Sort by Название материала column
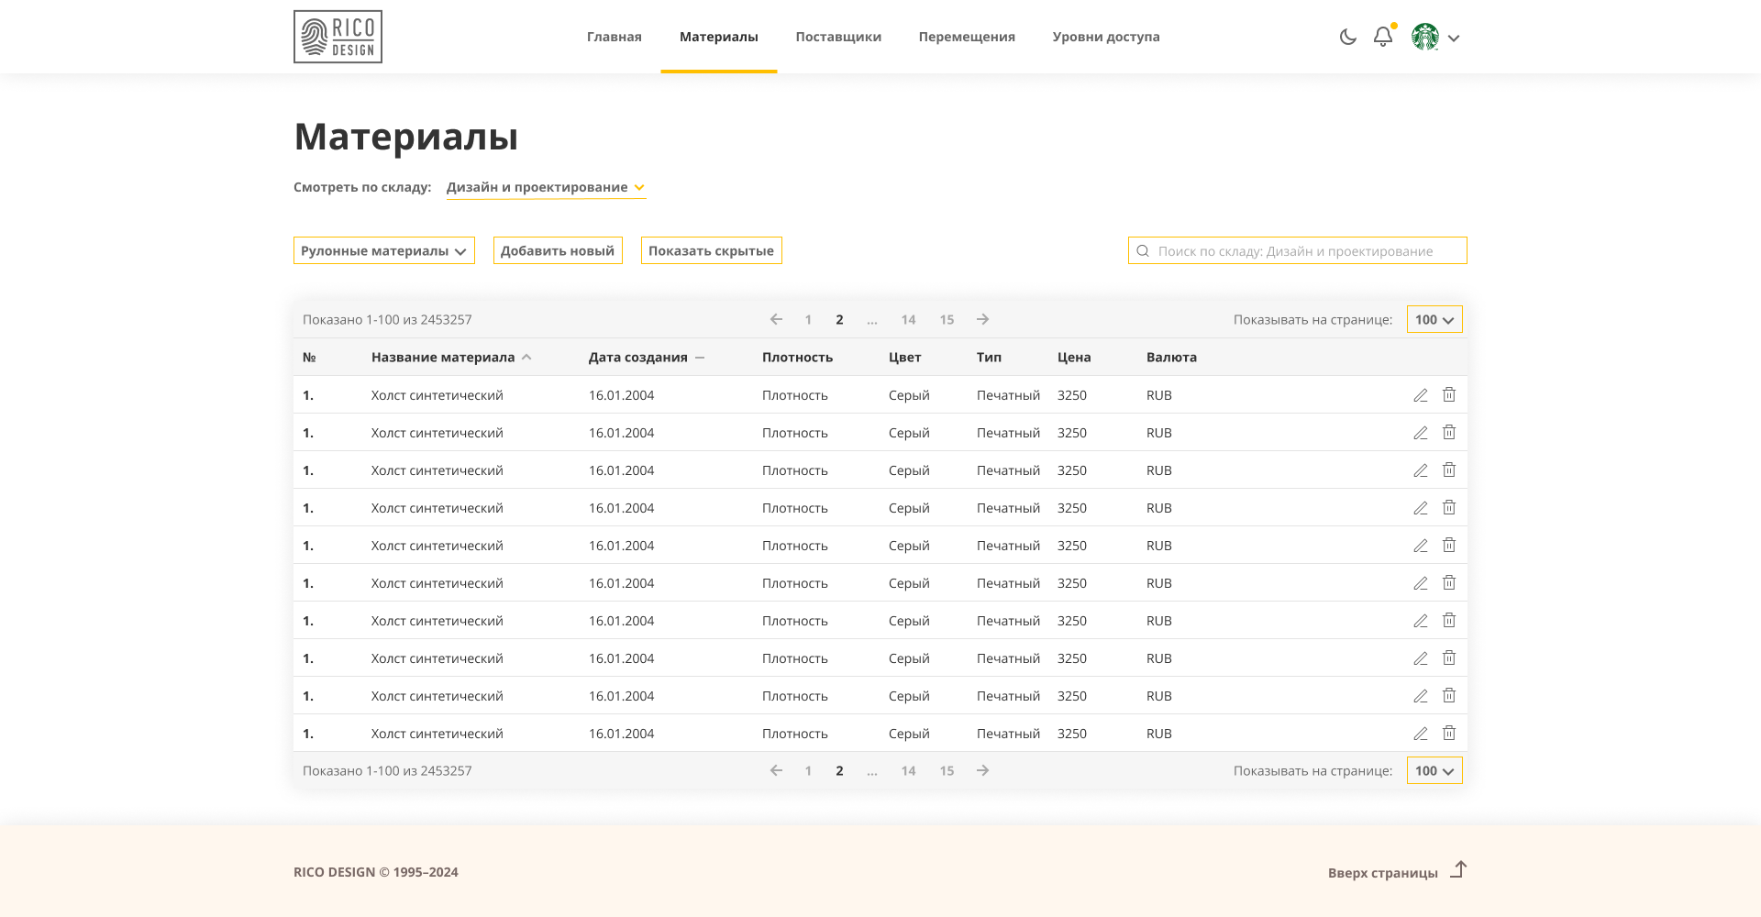 coord(451,357)
